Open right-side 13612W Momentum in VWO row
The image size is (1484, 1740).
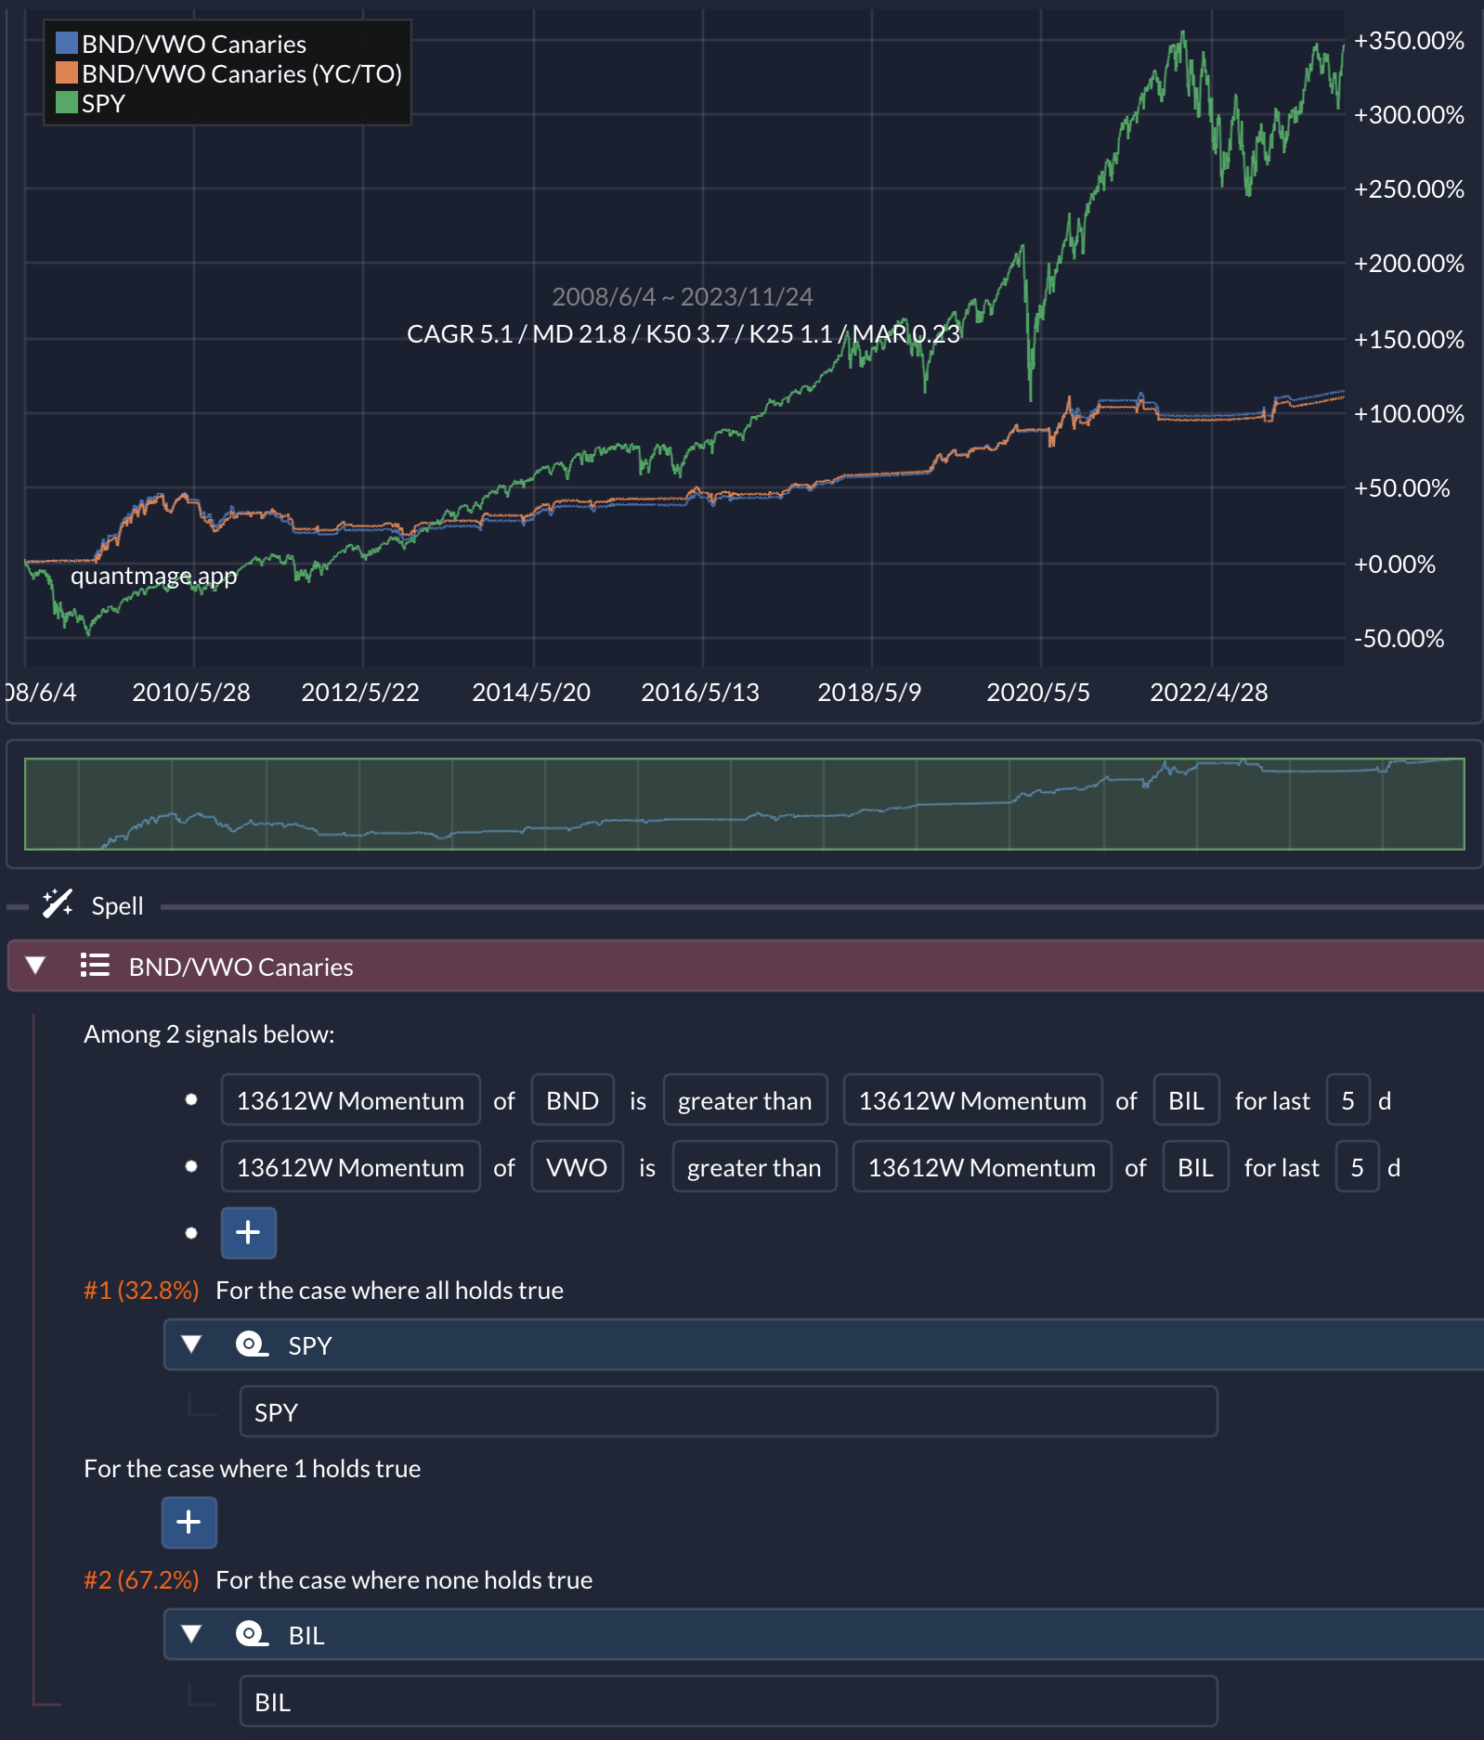982,1167
